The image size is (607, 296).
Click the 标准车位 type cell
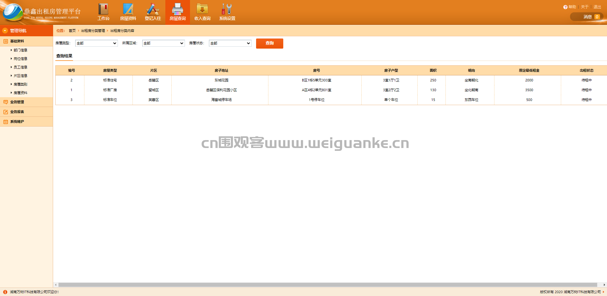click(x=110, y=100)
